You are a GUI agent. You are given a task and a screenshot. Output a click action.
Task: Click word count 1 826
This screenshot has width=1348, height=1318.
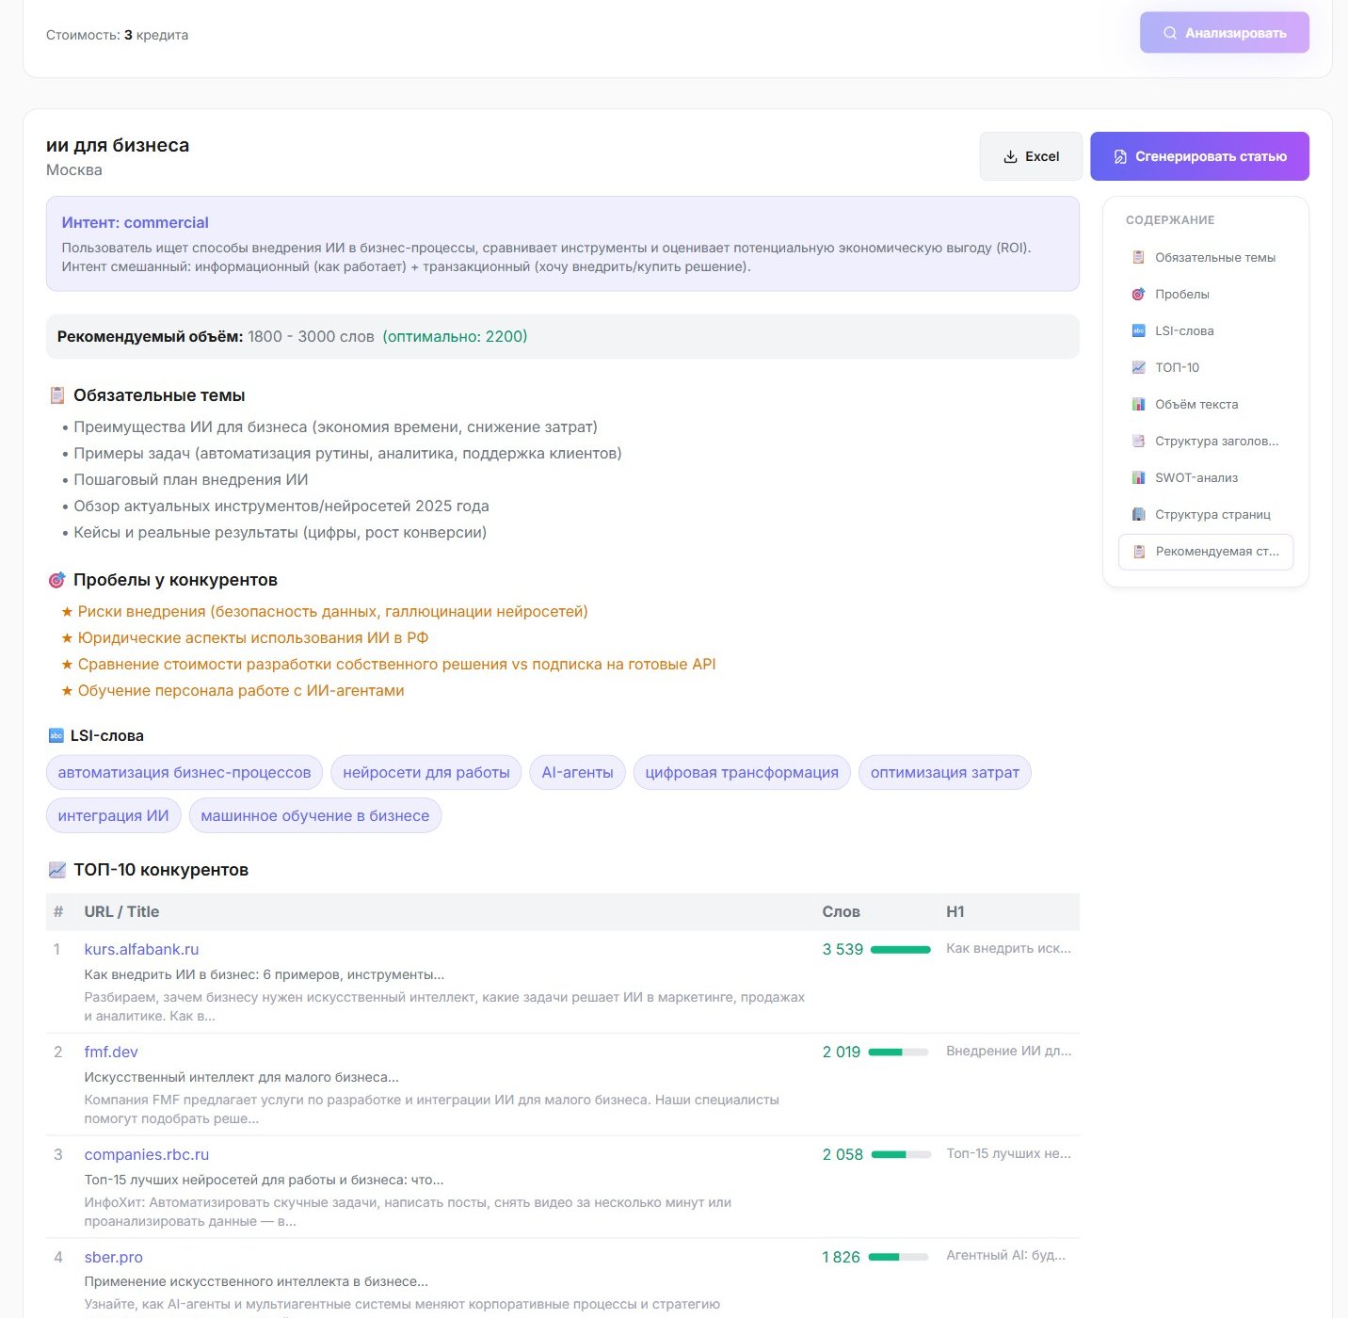841,1257
